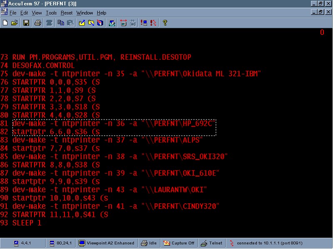Click the red-arrow screen width icon
This screenshot has height=249, width=333.
[x=123, y=23]
